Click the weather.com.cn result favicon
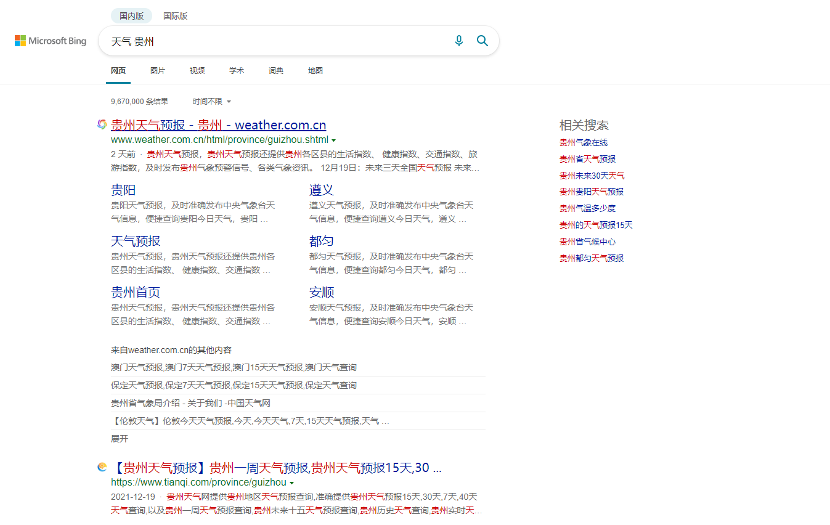830x525 pixels. [x=102, y=124]
